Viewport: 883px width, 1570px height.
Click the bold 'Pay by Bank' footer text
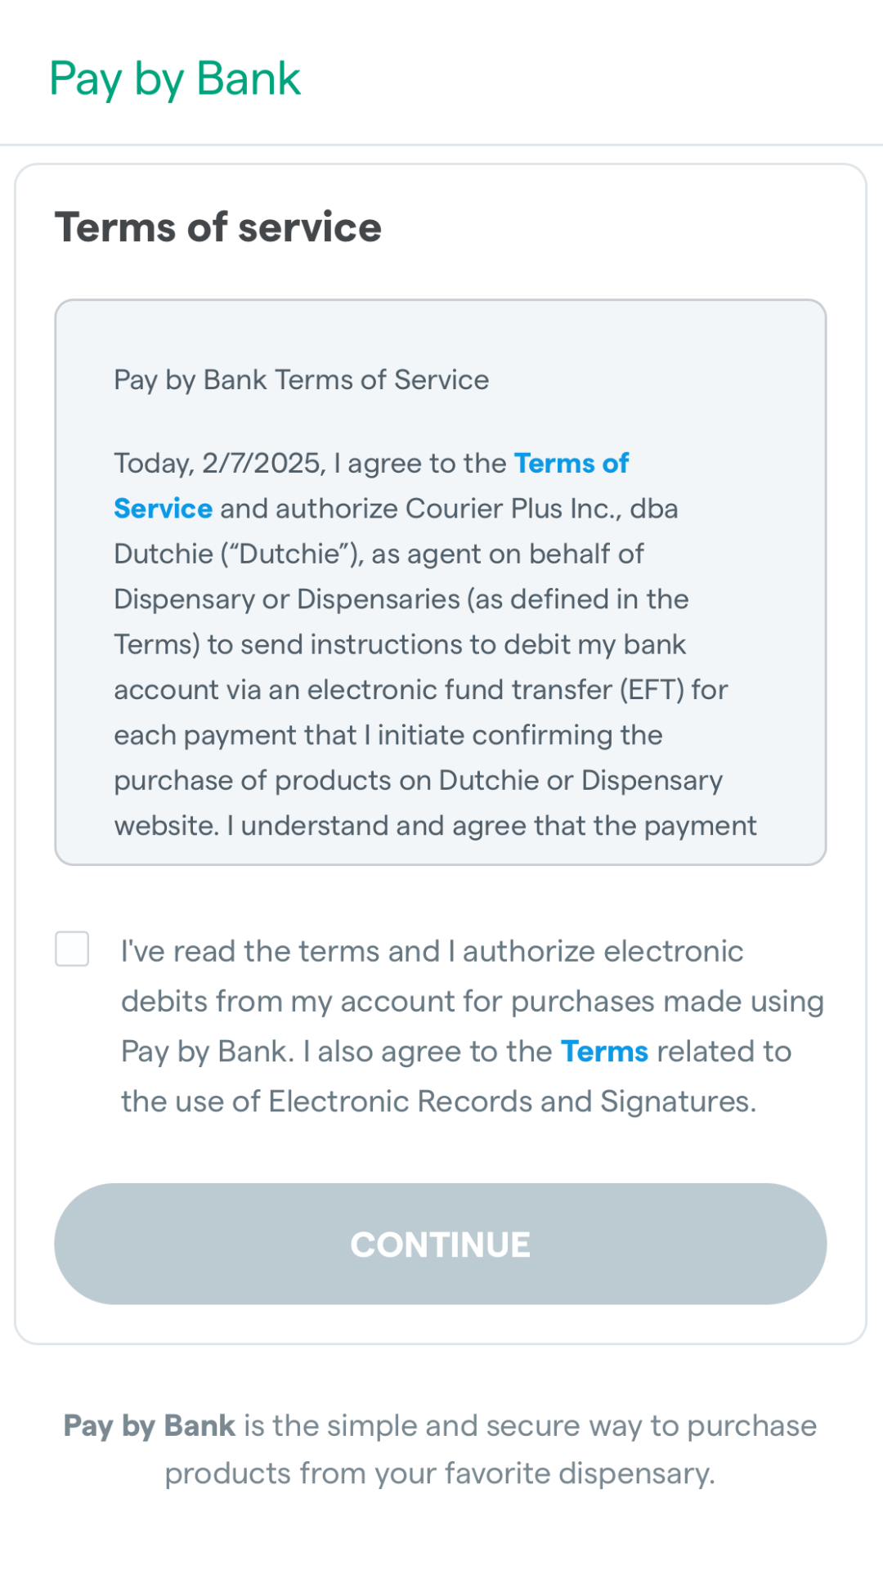(x=150, y=1426)
